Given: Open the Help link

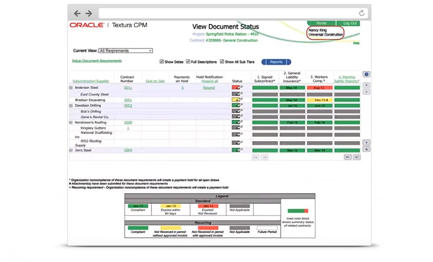Looking at the screenshot, I should pos(356,43).
